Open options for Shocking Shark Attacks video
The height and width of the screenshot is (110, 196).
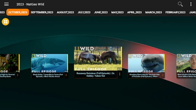[163, 75]
